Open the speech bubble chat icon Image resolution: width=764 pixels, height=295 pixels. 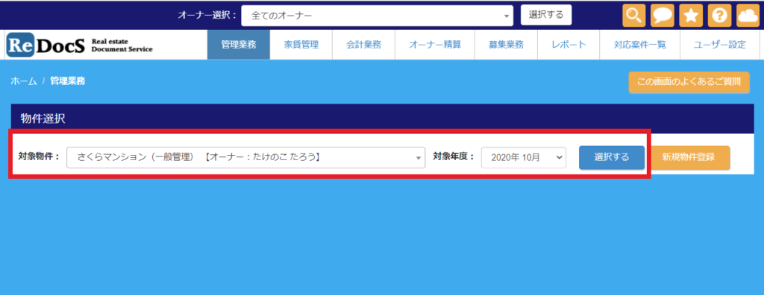pyautogui.click(x=663, y=16)
